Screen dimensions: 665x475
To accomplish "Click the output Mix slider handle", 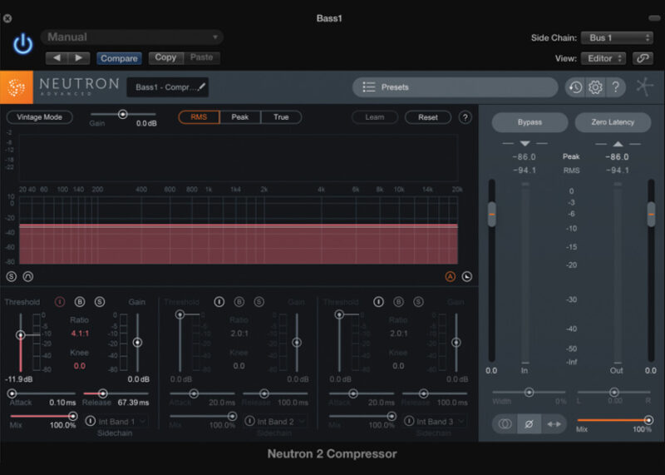I will point(648,420).
